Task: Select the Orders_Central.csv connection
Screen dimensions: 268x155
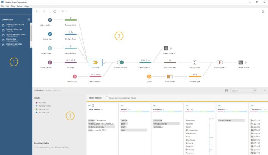Action: click(x=15, y=25)
